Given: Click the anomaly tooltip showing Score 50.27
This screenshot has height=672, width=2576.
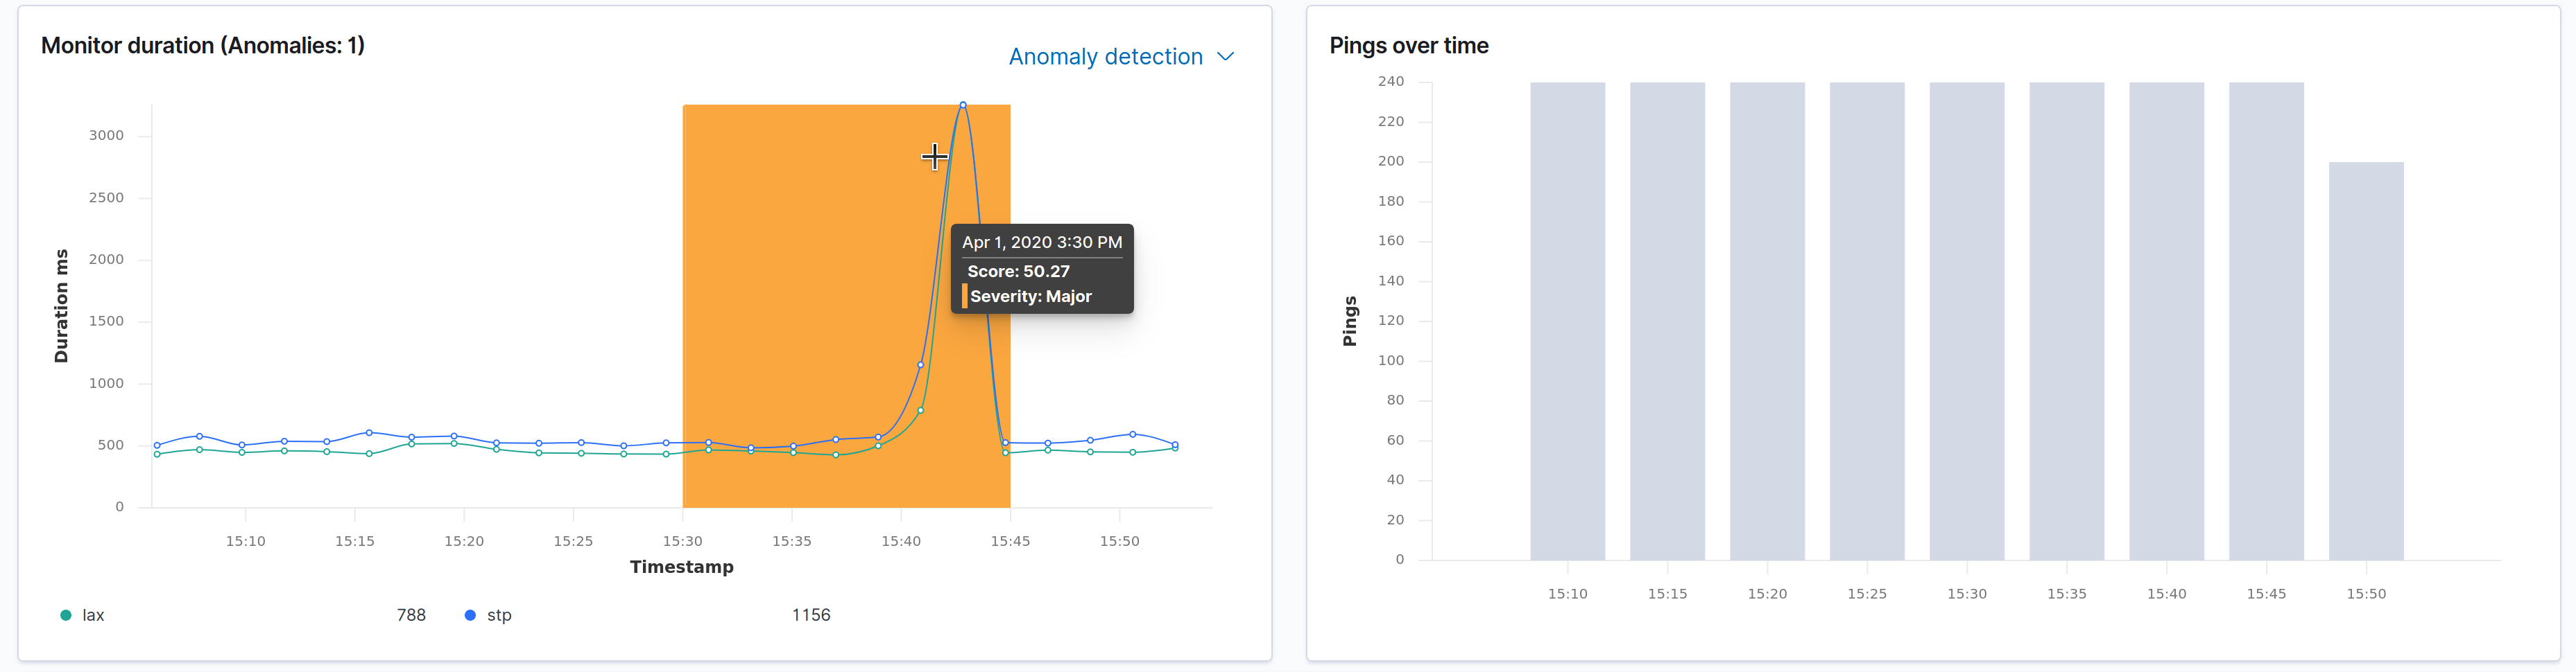Looking at the screenshot, I should [x=1042, y=269].
